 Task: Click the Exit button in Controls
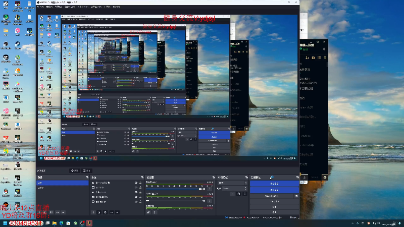(x=274, y=212)
